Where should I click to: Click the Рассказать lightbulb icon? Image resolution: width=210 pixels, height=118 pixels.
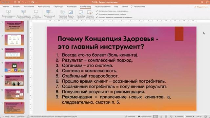pyautogui.click(x=132, y=7)
